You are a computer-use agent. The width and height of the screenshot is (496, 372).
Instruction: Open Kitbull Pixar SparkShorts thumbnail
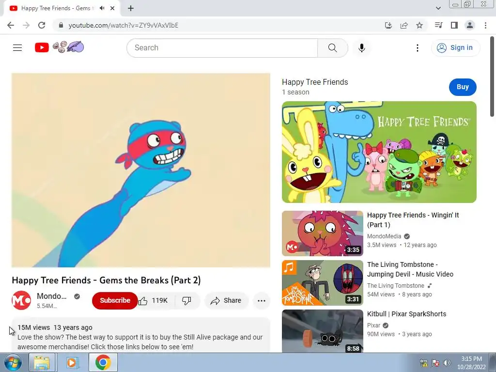(x=322, y=331)
